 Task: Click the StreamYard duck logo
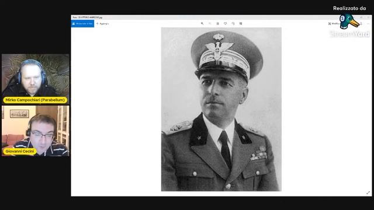point(349,22)
